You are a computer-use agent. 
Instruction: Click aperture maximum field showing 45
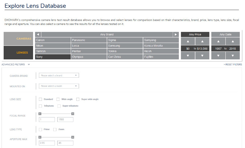65,143
